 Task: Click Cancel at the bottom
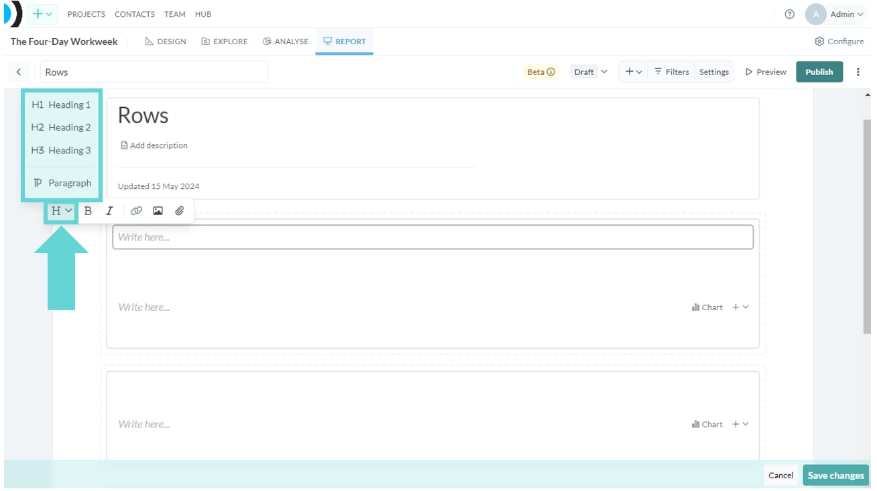780,475
